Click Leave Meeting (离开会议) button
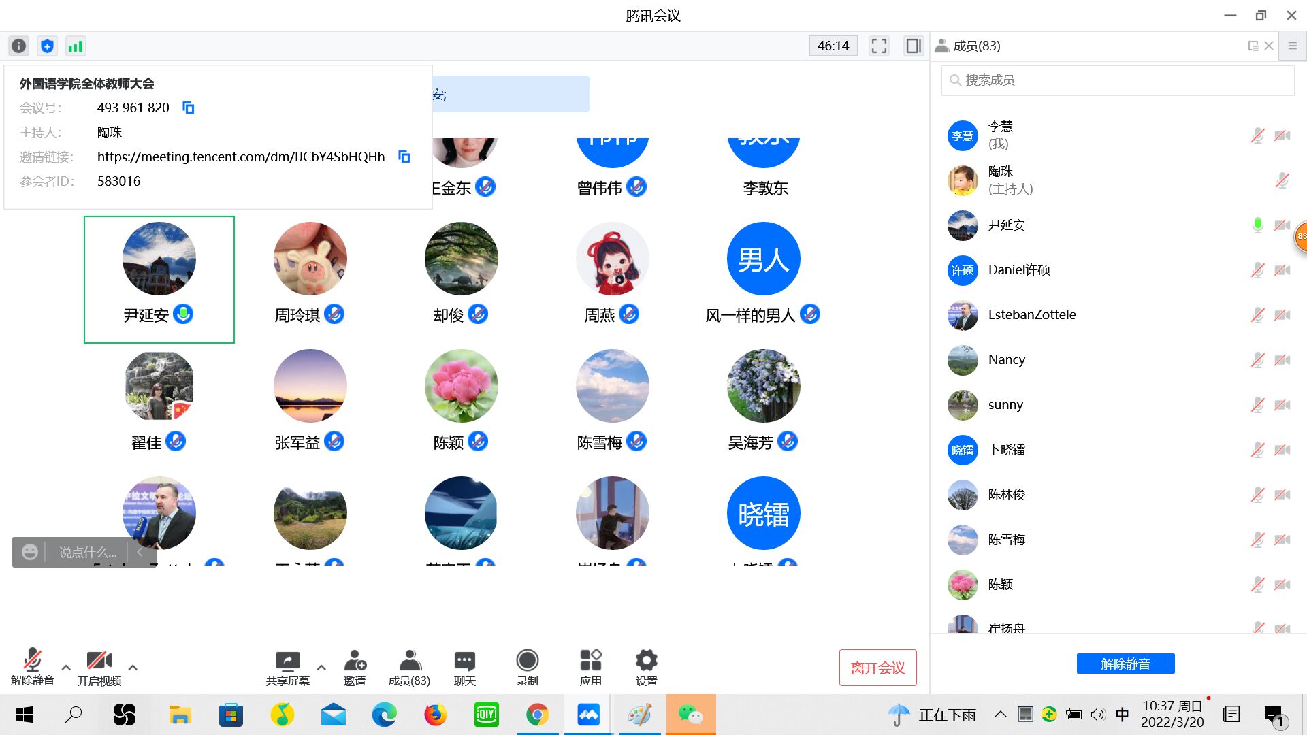 [x=877, y=668]
